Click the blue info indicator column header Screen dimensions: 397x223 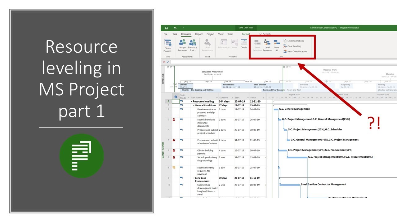click(x=176, y=97)
